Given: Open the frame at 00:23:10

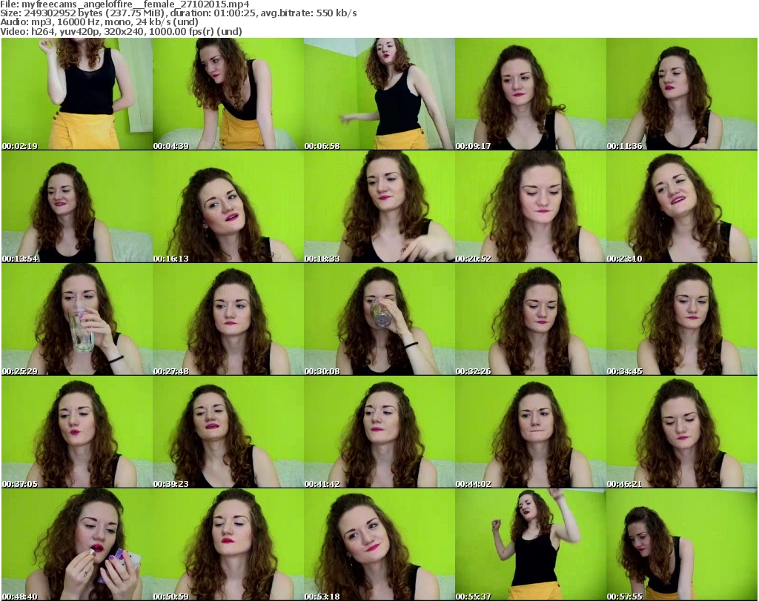Looking at the screenshot, I should pyautogui.click(x=682, y=207).
